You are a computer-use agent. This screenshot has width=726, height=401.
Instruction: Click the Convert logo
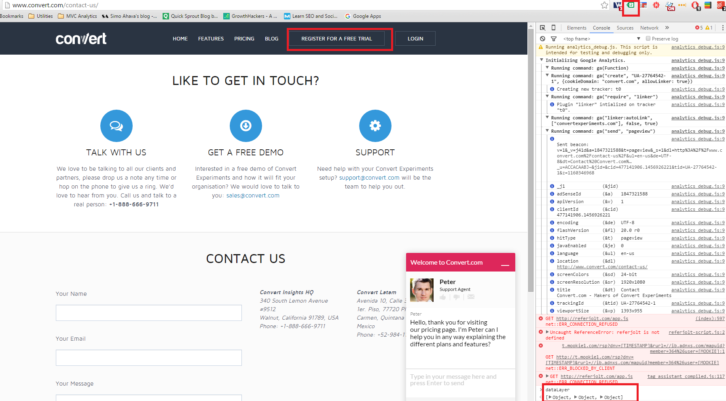click(x=81, y=39)
